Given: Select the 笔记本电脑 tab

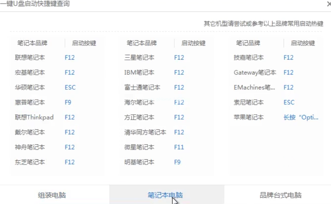Looking at the screenshot, I should pos(165,195).
